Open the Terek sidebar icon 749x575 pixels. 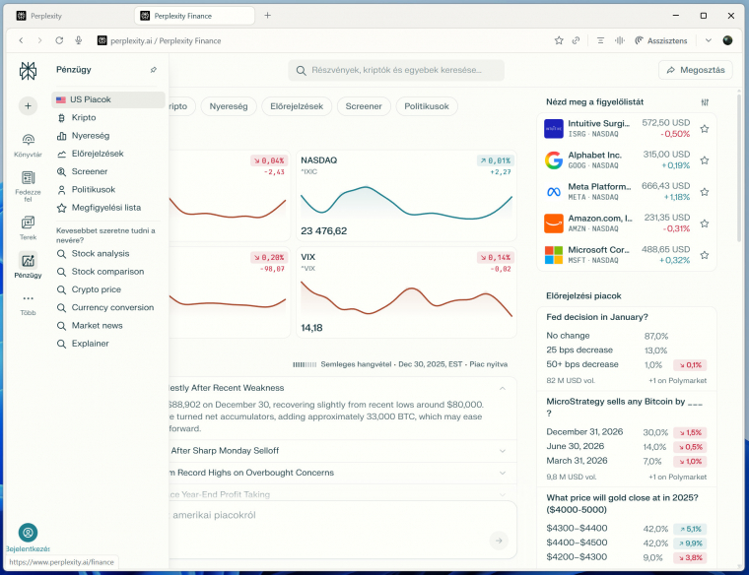point(28,223)
